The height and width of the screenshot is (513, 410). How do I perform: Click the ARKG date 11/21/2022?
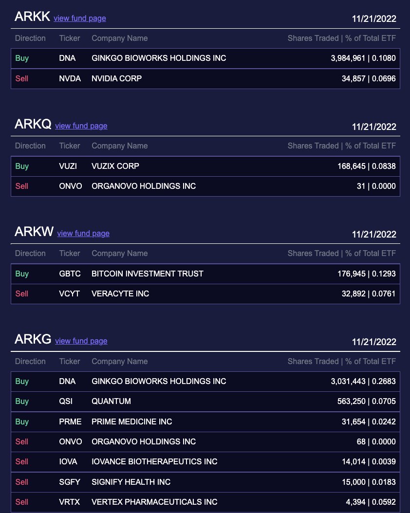(374, 342)
